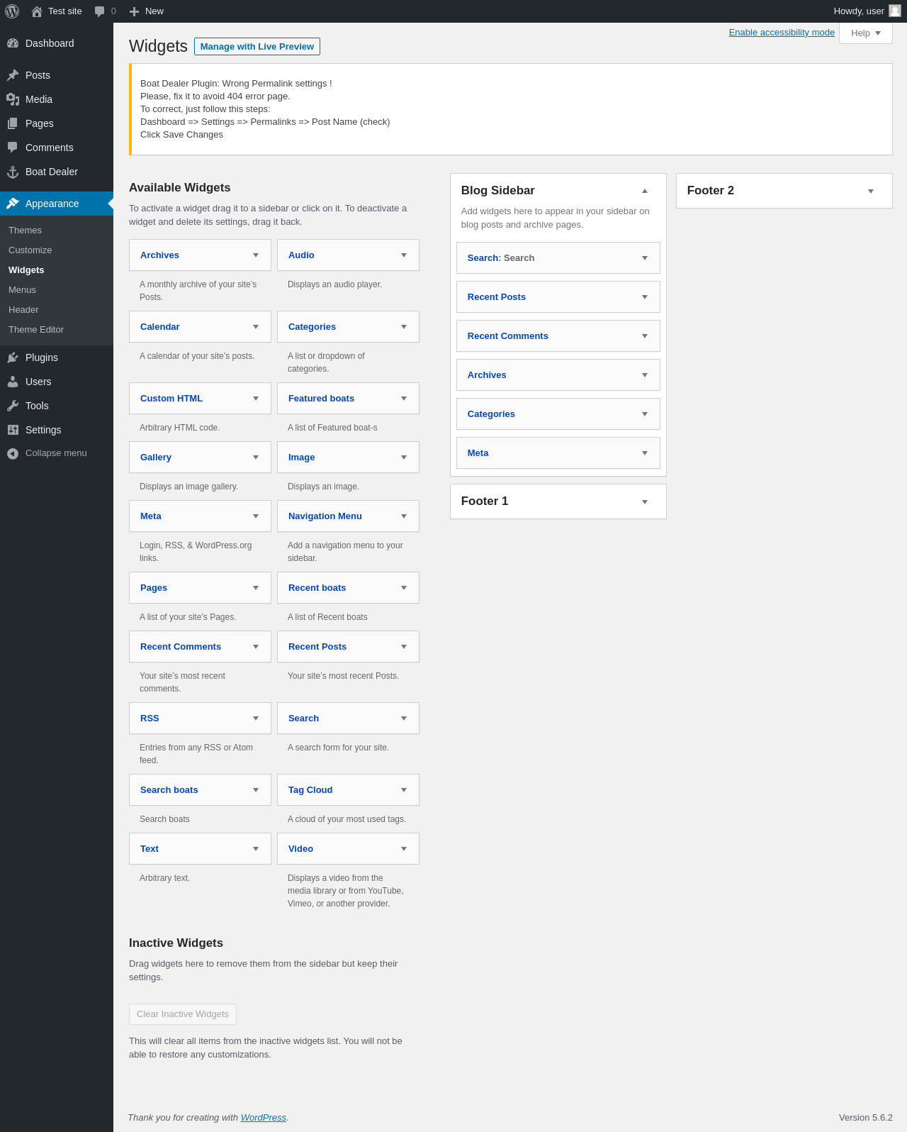
Task: Click the Settings sliders icon
Action: (13, 430)
